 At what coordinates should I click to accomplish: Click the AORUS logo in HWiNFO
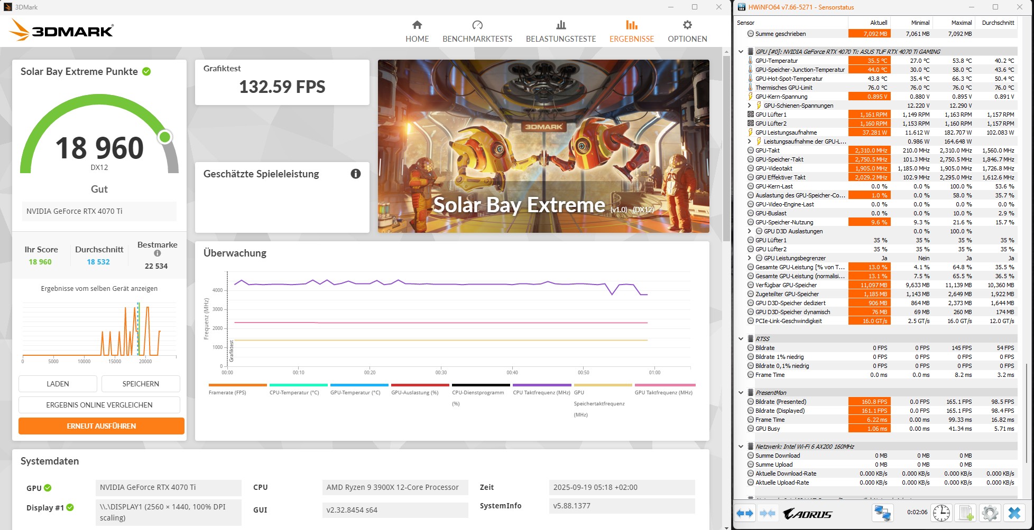pyautogui.click(x=807, y=514)
